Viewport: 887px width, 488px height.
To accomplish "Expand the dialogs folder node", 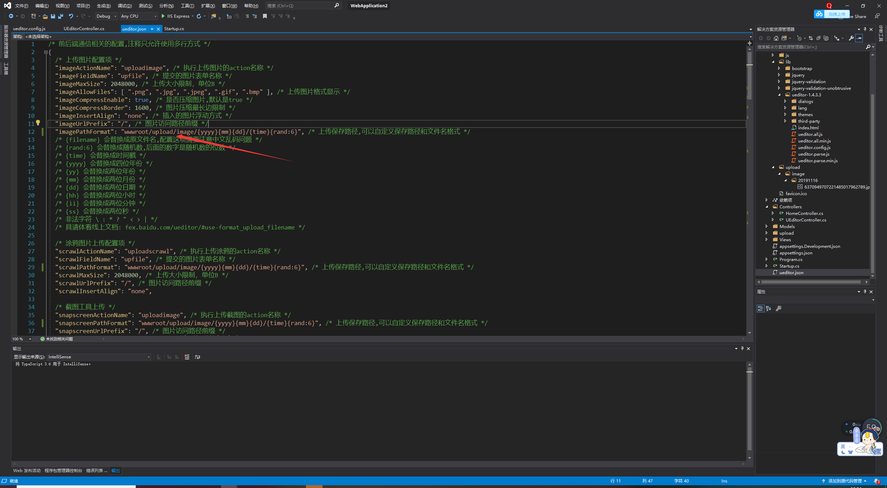I will coord(785,101).
